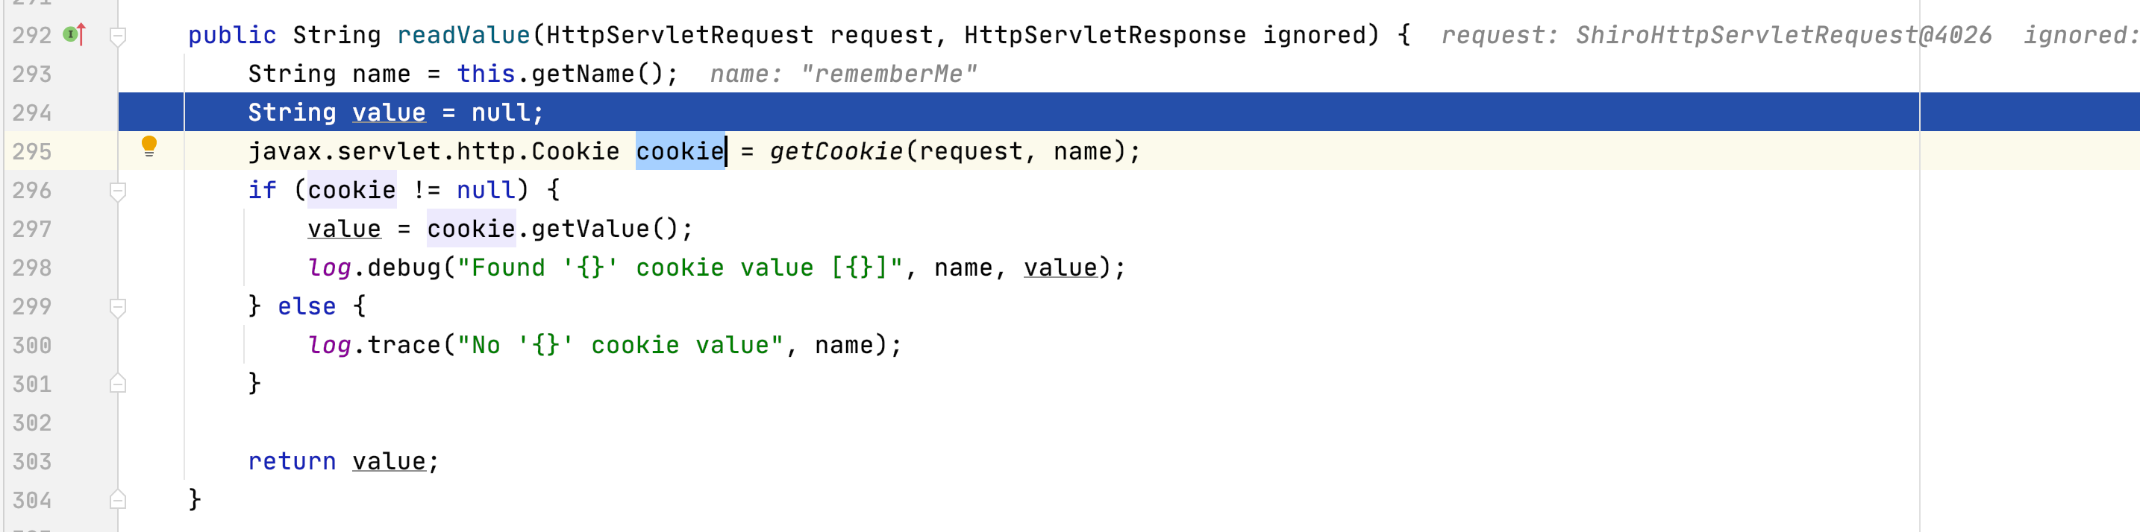Click the log.trace call on line 300
Viewport: 2140px width, 532px height.
point(374,345)
